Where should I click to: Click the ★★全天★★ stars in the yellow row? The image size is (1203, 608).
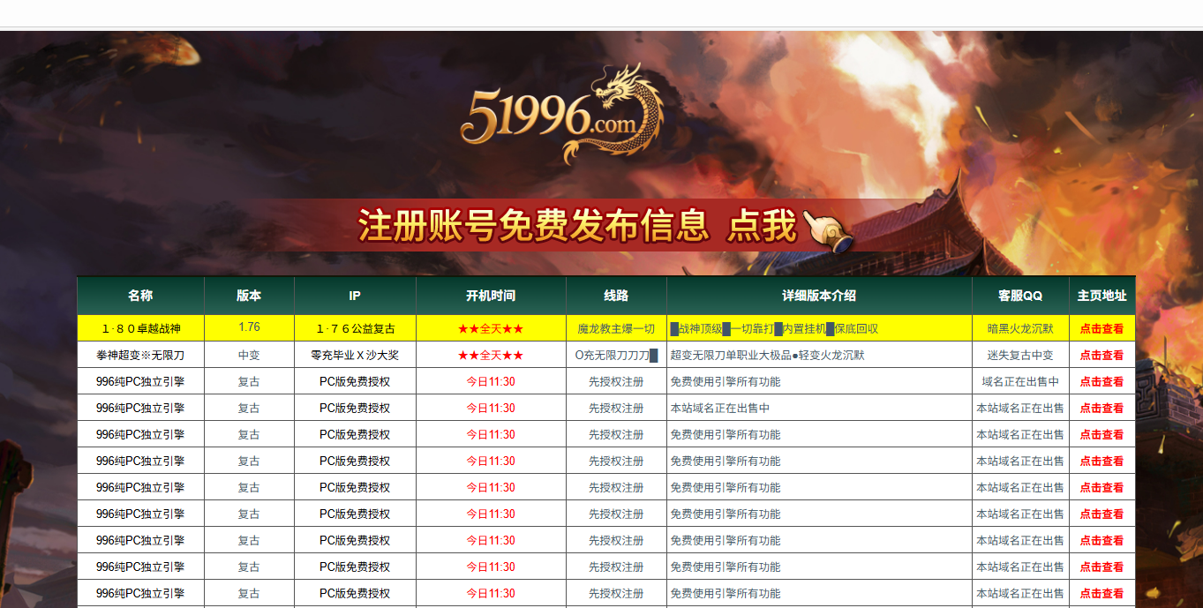click(491, 329)
